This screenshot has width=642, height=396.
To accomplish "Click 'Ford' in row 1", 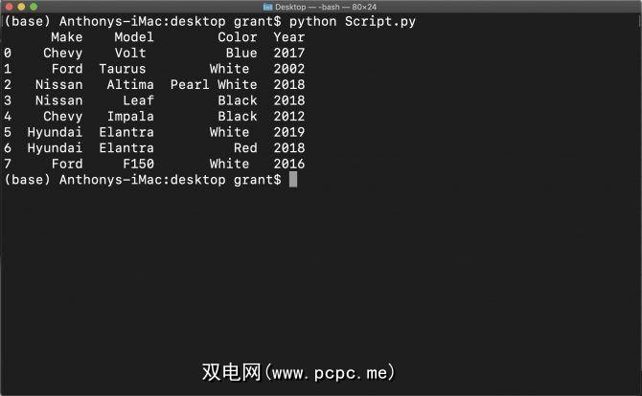I will [x=67, y=69].
